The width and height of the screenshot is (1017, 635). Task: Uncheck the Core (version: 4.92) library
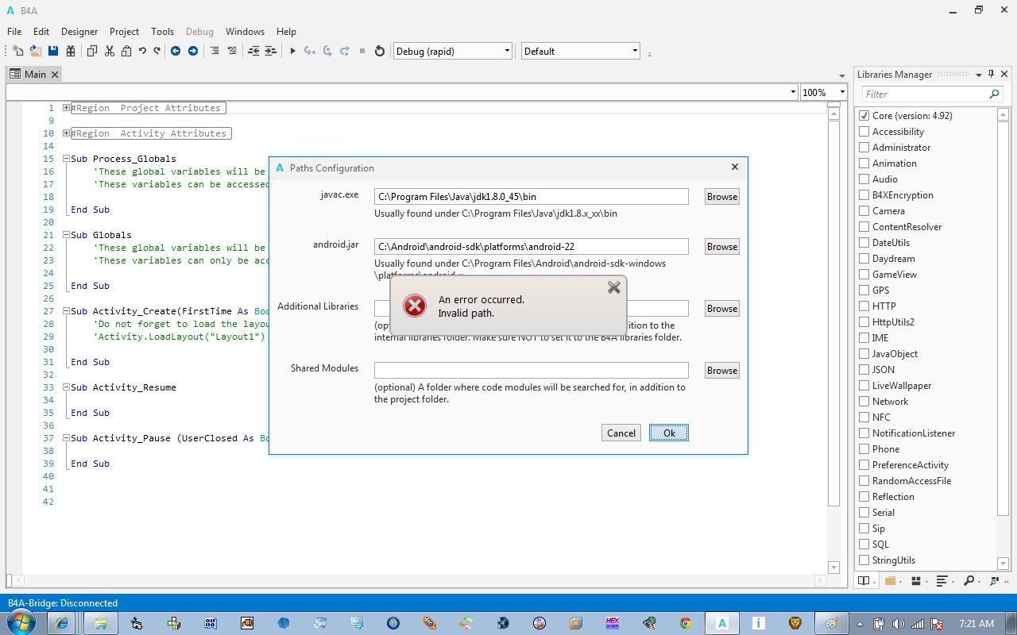[x=864, y=116]
